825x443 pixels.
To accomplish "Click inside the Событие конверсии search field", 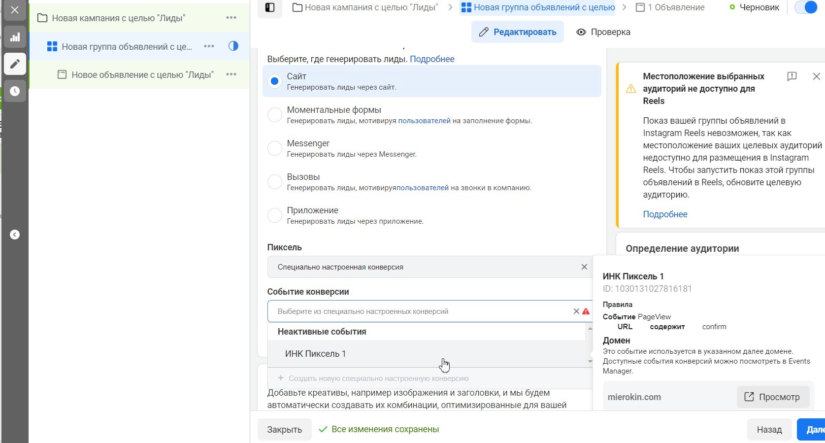I will coord(419,311).
